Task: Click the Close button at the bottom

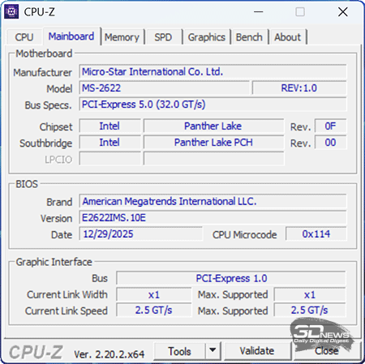Action: click(x=327, y=351)
